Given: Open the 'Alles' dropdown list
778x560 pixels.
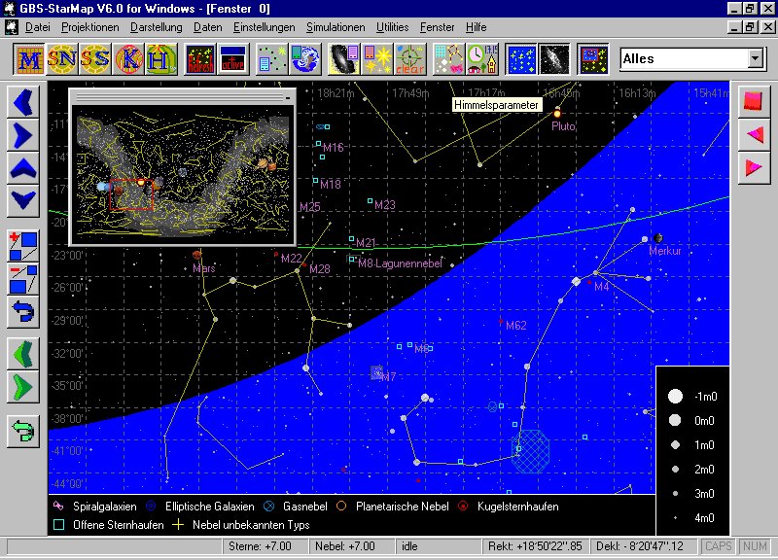Looking at the screenshot, I should pos(755,59).
